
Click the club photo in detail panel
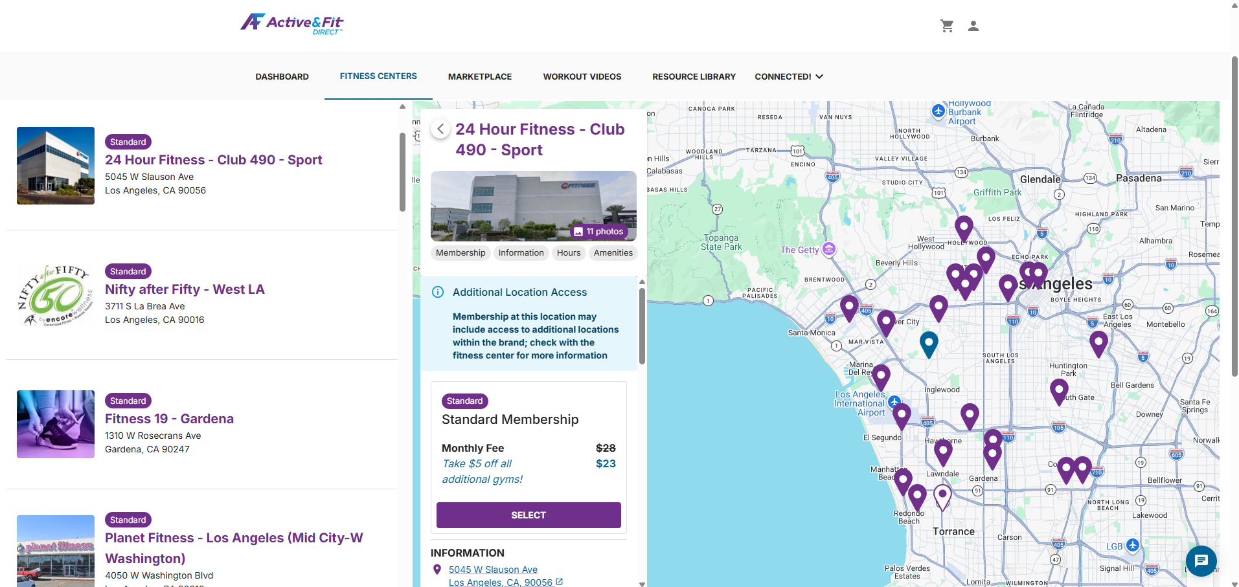coord(534,206)
